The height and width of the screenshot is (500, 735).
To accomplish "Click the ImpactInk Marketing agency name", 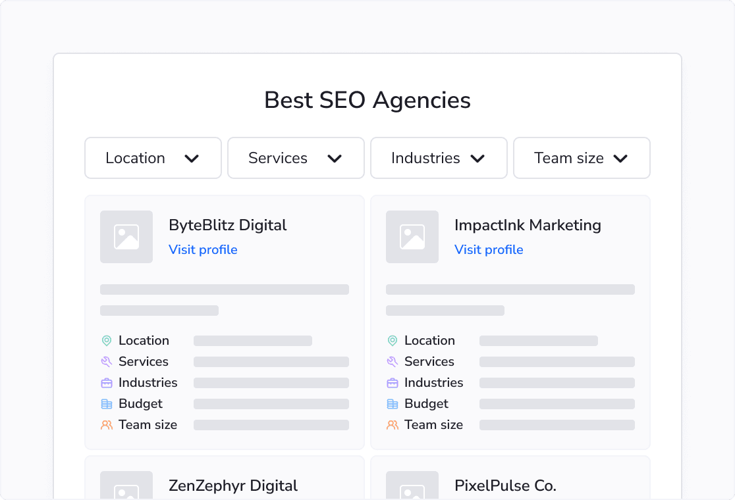I will (x=528, y=225).
